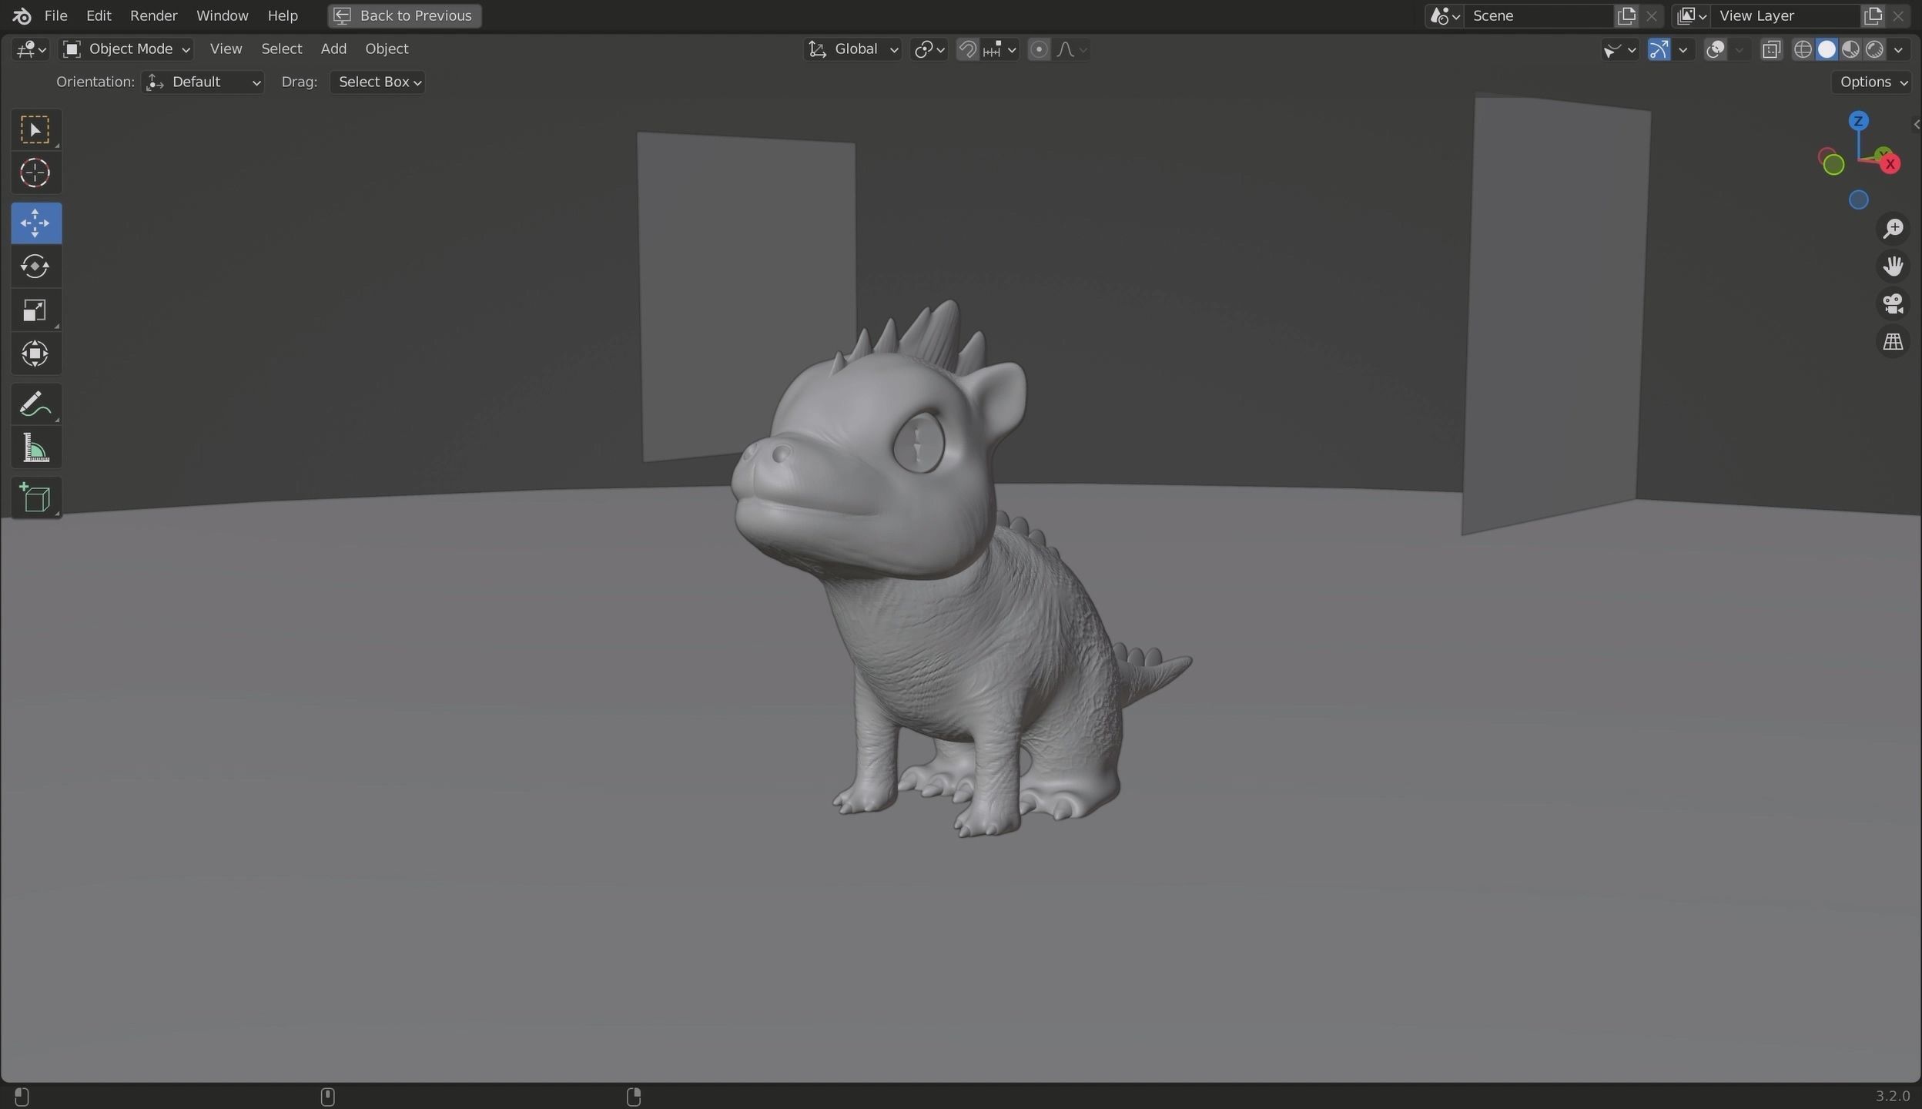Select the Measure ruler tool
Screen dimensions: 1922x1109
(35, 447)
